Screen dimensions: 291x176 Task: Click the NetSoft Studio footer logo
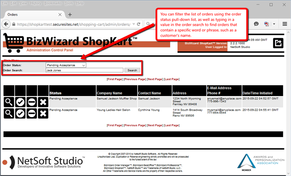44,162
